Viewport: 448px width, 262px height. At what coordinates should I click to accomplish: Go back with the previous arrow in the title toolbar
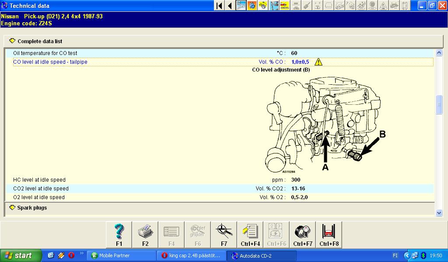[x=230, y=6]
